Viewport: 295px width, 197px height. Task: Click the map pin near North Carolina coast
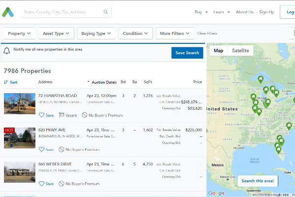click(x=289, y=126)
